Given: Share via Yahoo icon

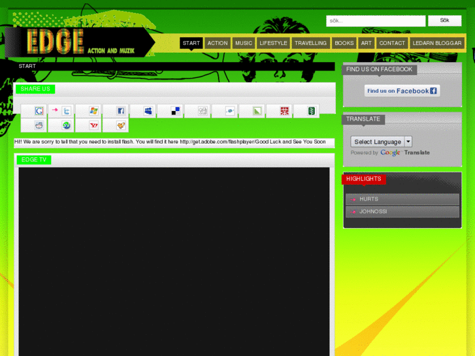Looking at the screenshot, I should [x=93, y=125].
